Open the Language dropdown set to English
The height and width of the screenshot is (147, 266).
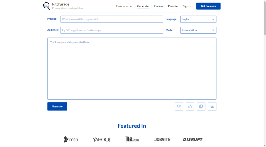[198, 19]
